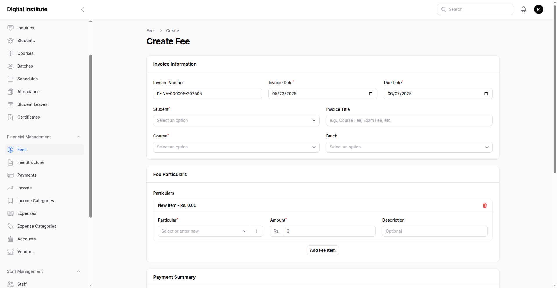Open the Students section icon in sidebar

click(10, 41)
